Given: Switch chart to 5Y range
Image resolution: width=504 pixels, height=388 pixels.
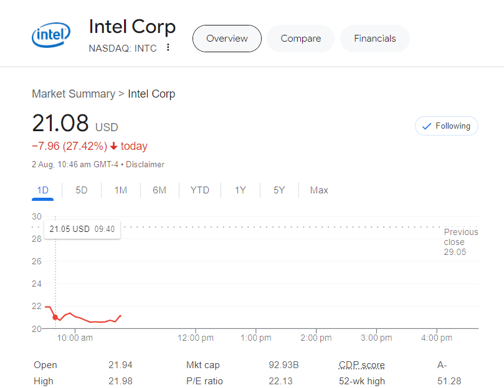Looking at the screenshot, I should click(x=278, y=190).
